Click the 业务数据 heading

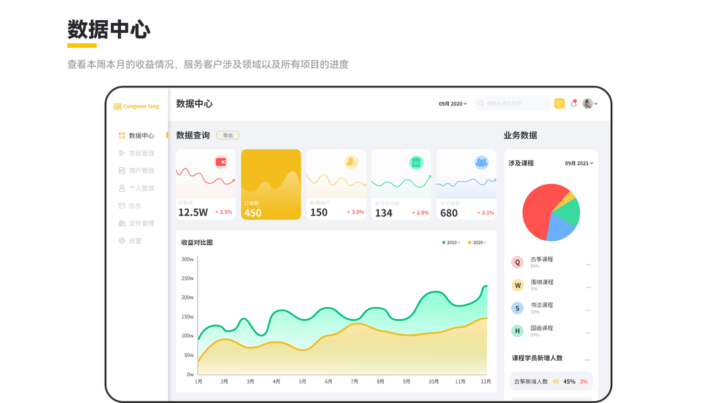click(x=520, y=135)
